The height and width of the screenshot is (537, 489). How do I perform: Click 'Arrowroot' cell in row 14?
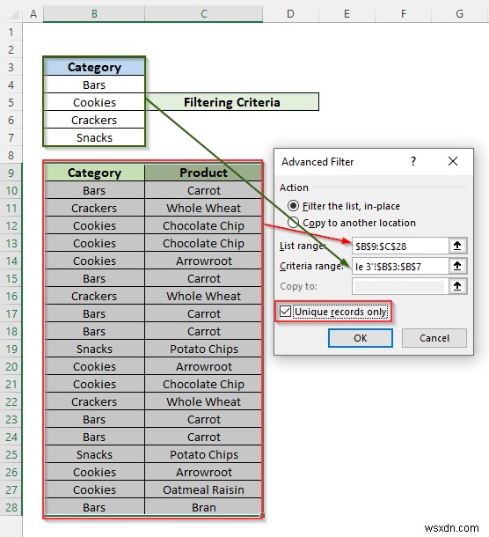point(204,261)
